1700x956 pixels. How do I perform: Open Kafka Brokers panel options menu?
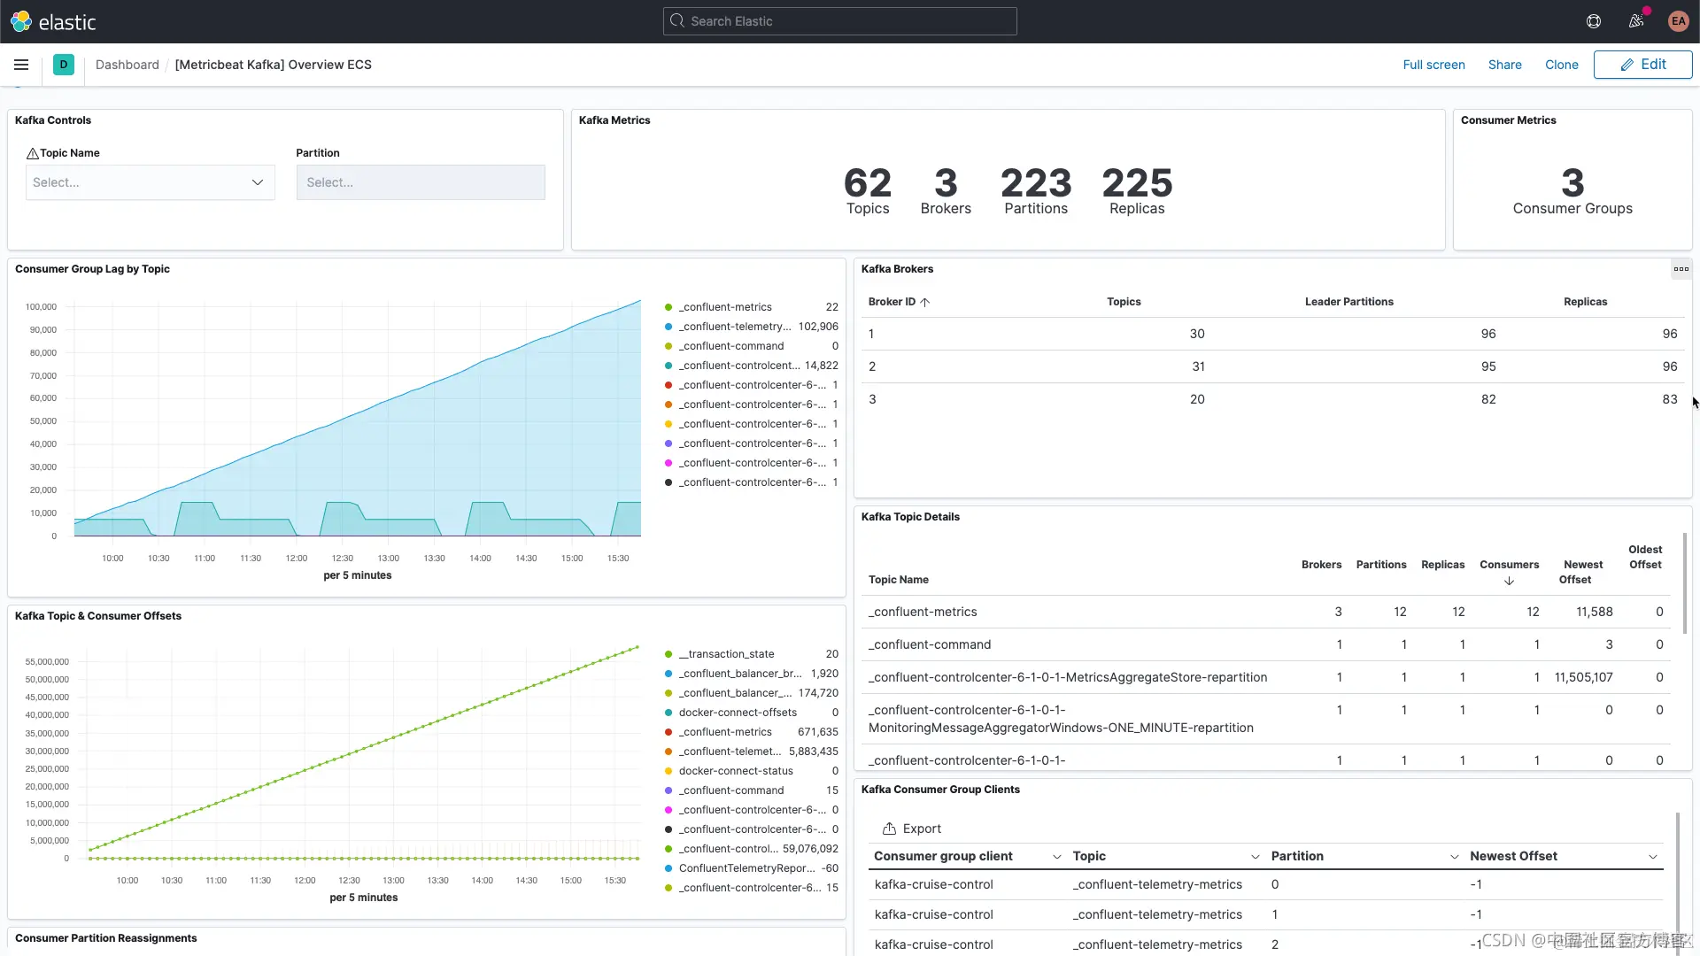pos(1681,269)
